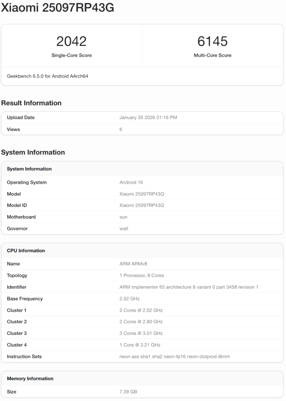Click the System Information table header
The width and height of the screenshot is (286, 401).
(29, 169)
